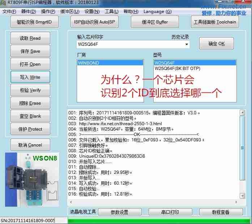Click the 保存 Save button
252x224 pixels.
[x=30, y=51]
